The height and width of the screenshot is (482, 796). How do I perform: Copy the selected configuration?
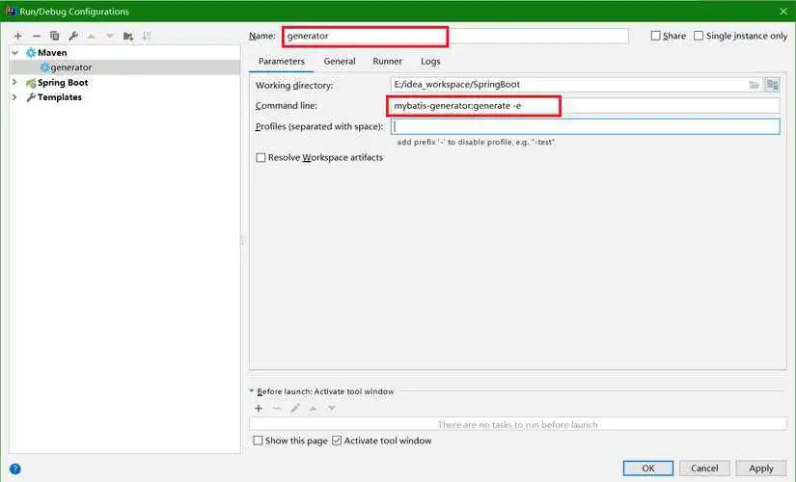pos(54,36)
